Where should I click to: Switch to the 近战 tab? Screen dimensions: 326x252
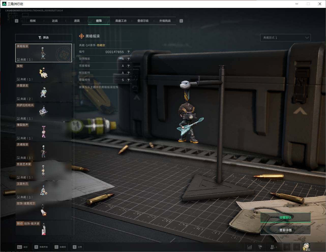55,21
